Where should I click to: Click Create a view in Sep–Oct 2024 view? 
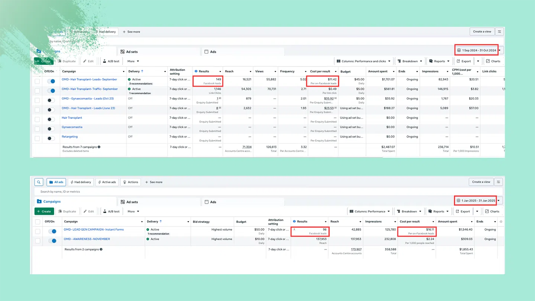coord(482,32)
